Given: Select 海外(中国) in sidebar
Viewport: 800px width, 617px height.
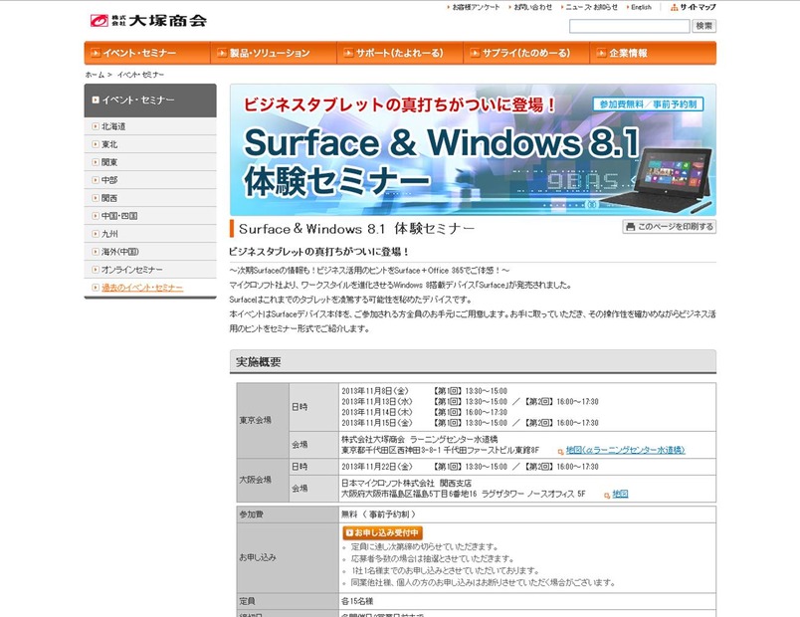Looking at the screenshot, I should (x=150, y=252).
